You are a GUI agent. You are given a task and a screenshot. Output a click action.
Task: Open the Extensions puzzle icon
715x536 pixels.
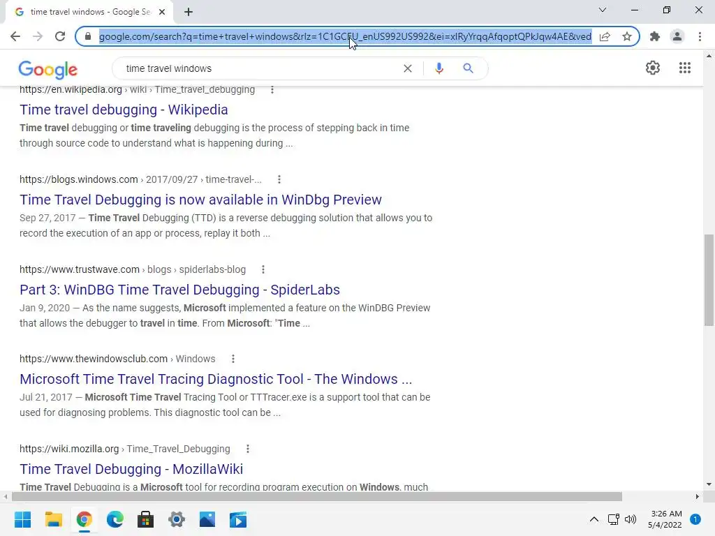655,36
